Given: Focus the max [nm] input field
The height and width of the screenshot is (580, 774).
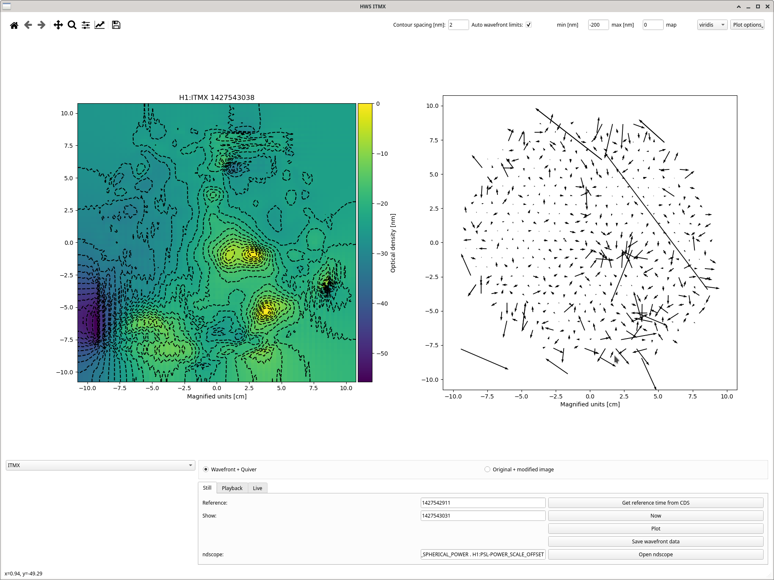Looking at the screenshot, I should tap(653, 25).
